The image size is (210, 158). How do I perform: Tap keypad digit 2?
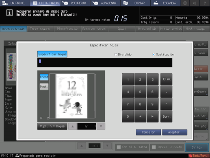click(140, 79)
